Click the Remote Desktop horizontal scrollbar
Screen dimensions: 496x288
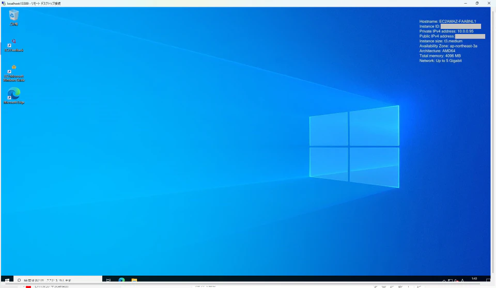pyautogui.click(x=243, y=284)
